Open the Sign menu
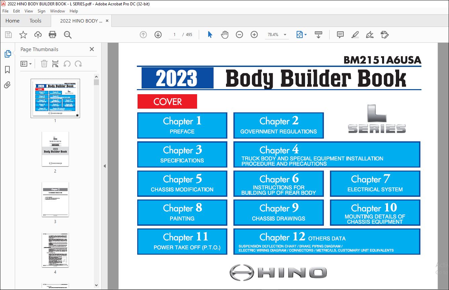 [41, 11]
